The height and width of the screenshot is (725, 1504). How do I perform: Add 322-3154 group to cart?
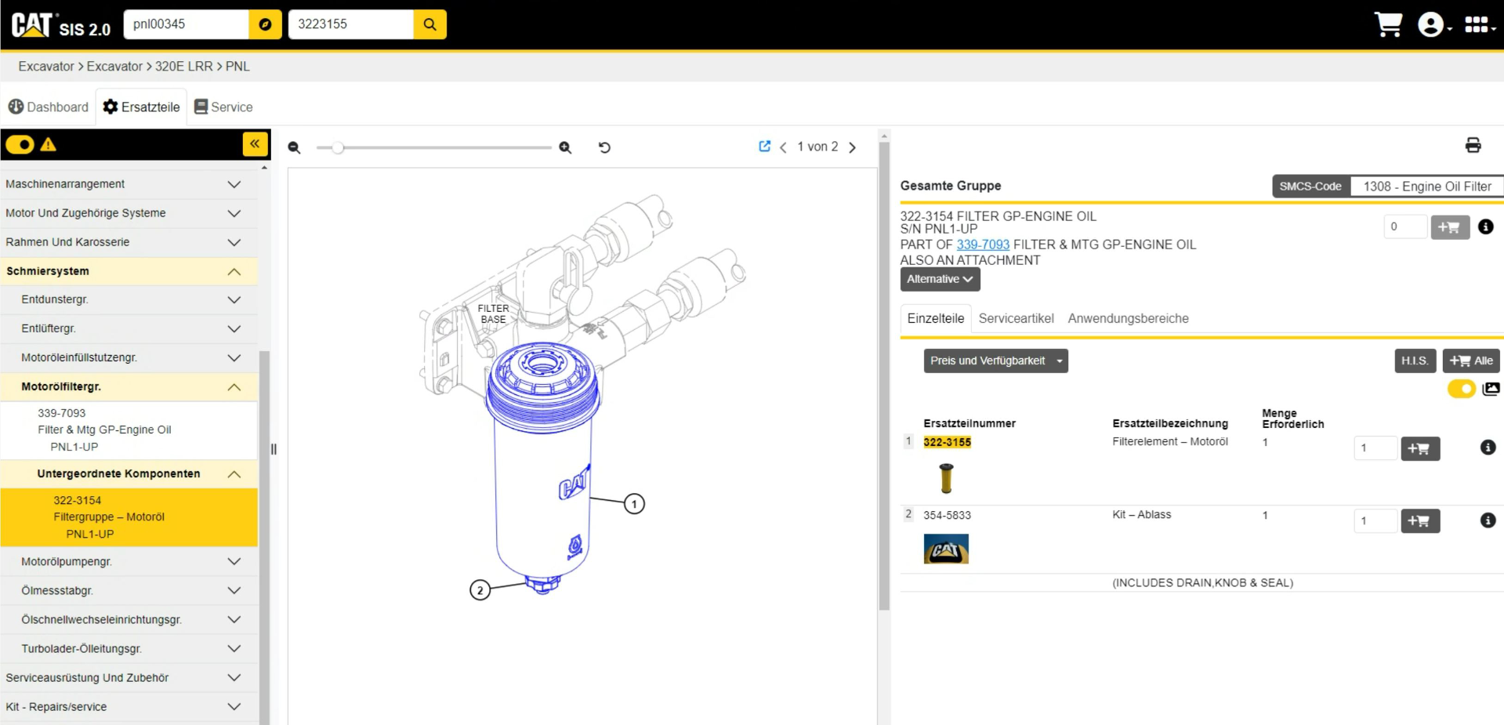click(1450, 227)
